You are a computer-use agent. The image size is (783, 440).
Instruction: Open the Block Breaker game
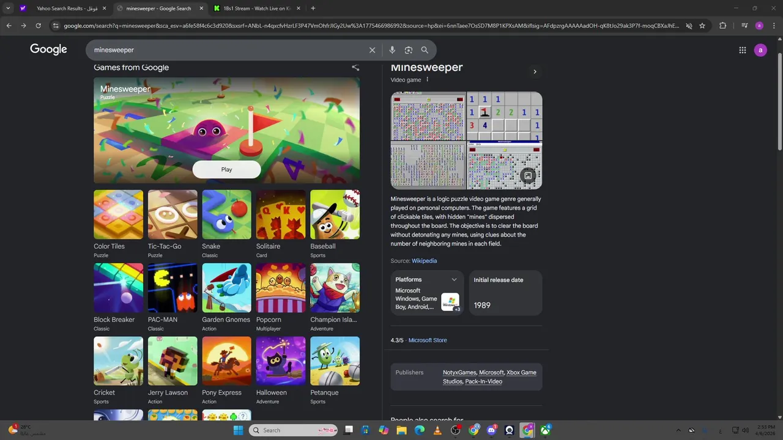pos(118,288)
